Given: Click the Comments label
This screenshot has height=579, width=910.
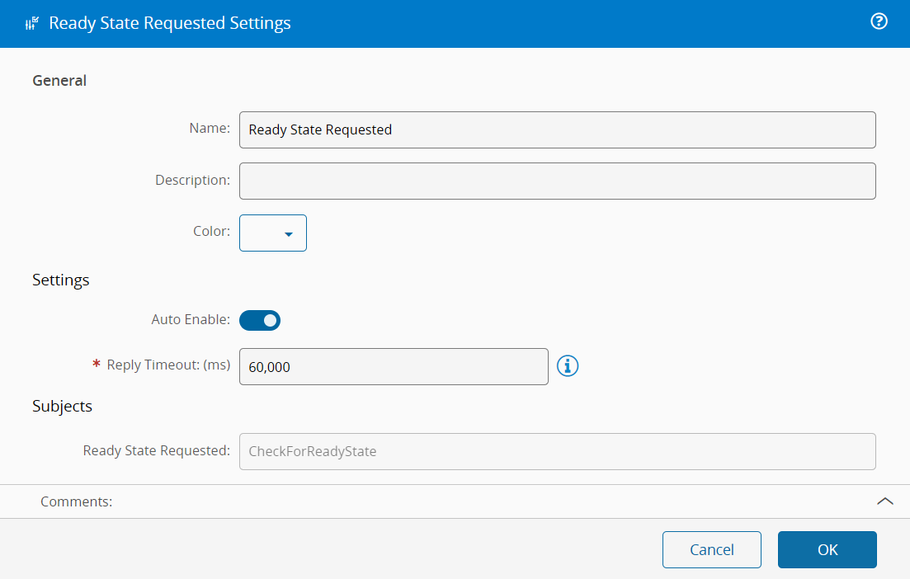Looking at the screenshot, I should point(76,501).
